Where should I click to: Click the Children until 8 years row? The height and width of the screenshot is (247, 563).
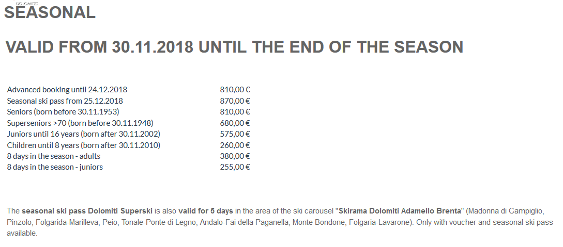pos(129,145)
